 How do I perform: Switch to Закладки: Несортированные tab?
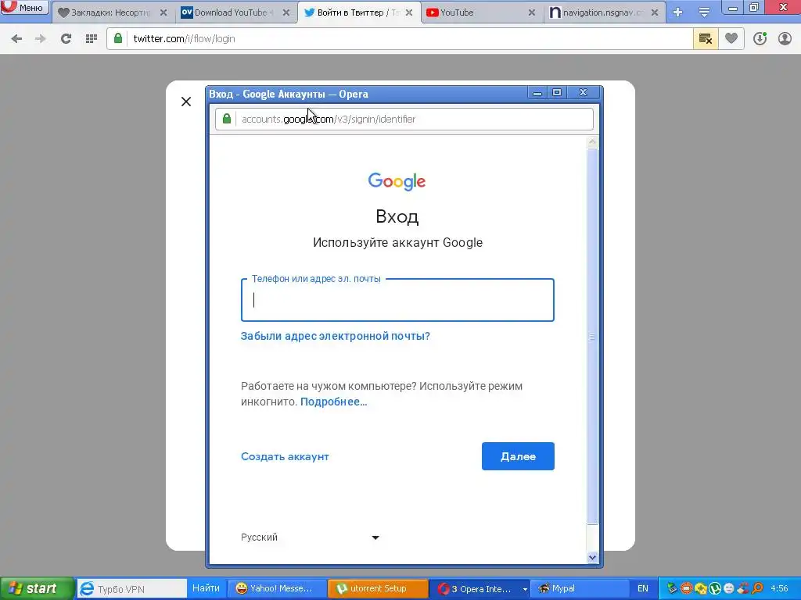(x=113, y=12)
